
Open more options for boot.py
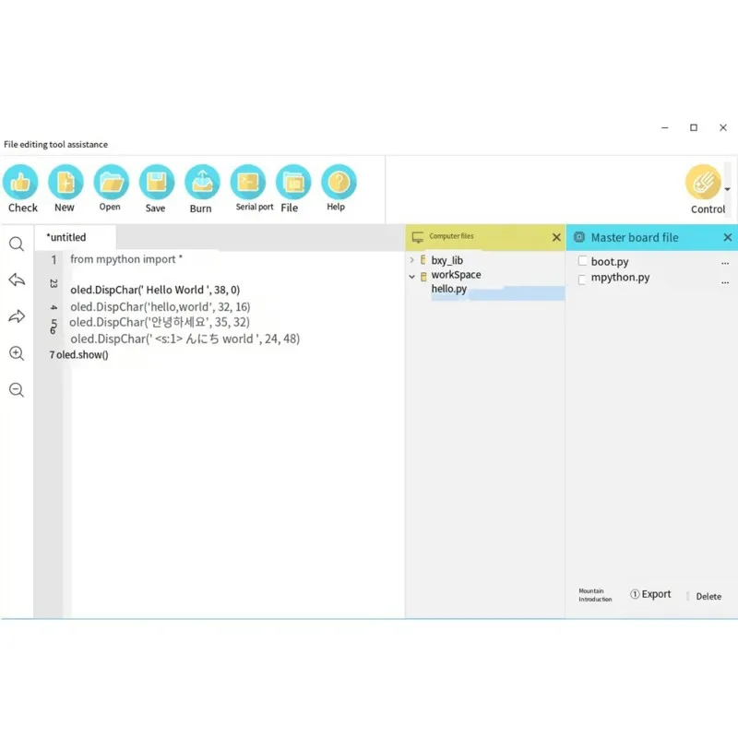[x=725, y=263]
